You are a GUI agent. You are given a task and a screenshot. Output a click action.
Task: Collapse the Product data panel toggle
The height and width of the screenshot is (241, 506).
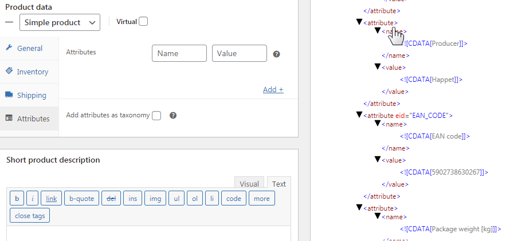[x=9, y=22]
